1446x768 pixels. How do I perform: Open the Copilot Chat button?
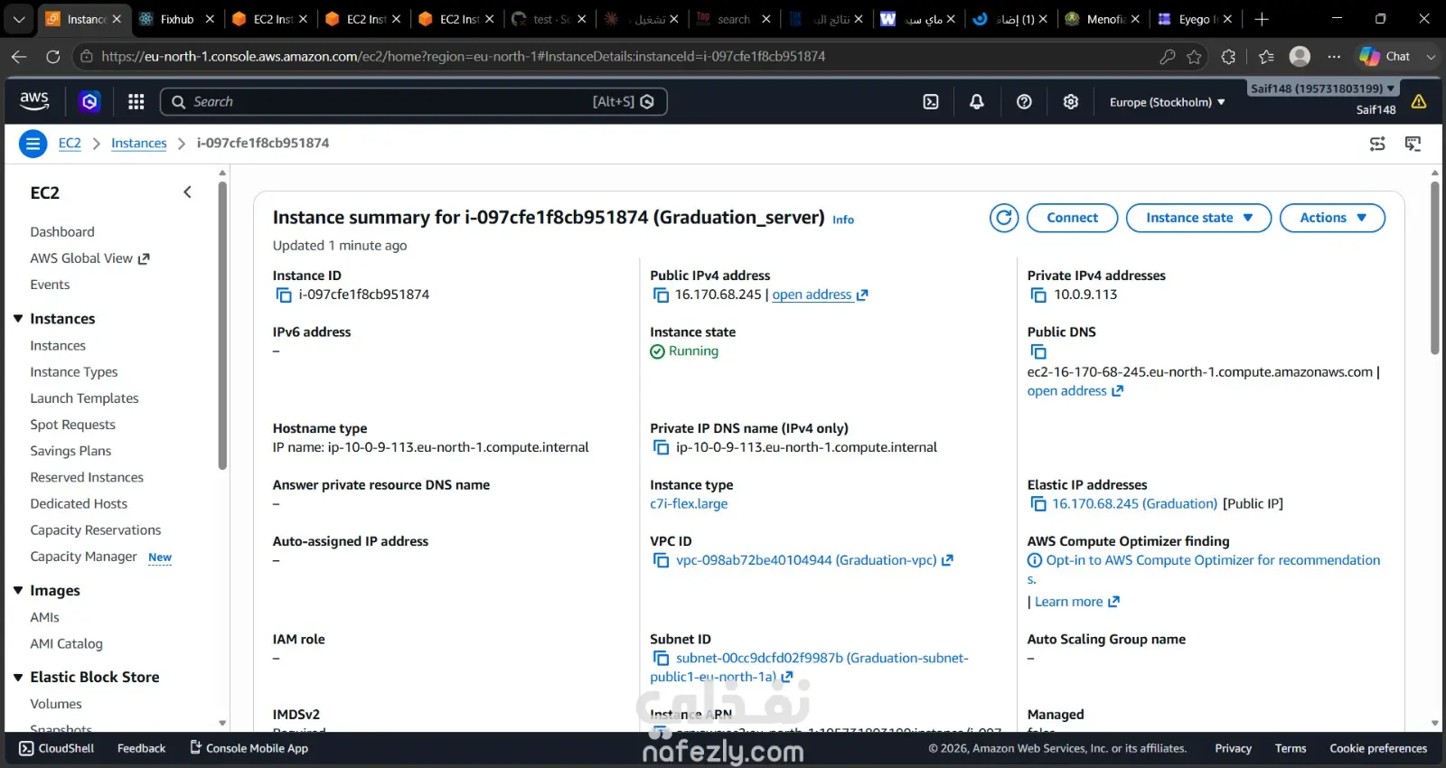point(1385,56)
